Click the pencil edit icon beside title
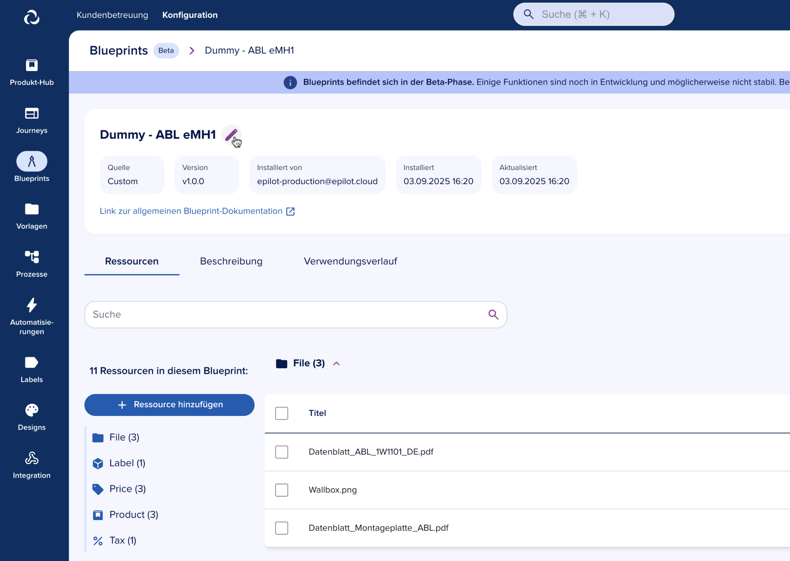Screen dimensions: 790x561 (x=231, y=135)
